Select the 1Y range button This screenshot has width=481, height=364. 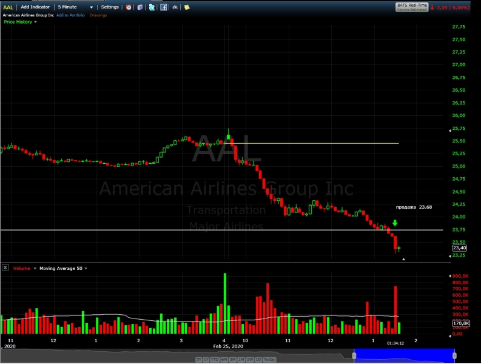click(x=206, y=359)
